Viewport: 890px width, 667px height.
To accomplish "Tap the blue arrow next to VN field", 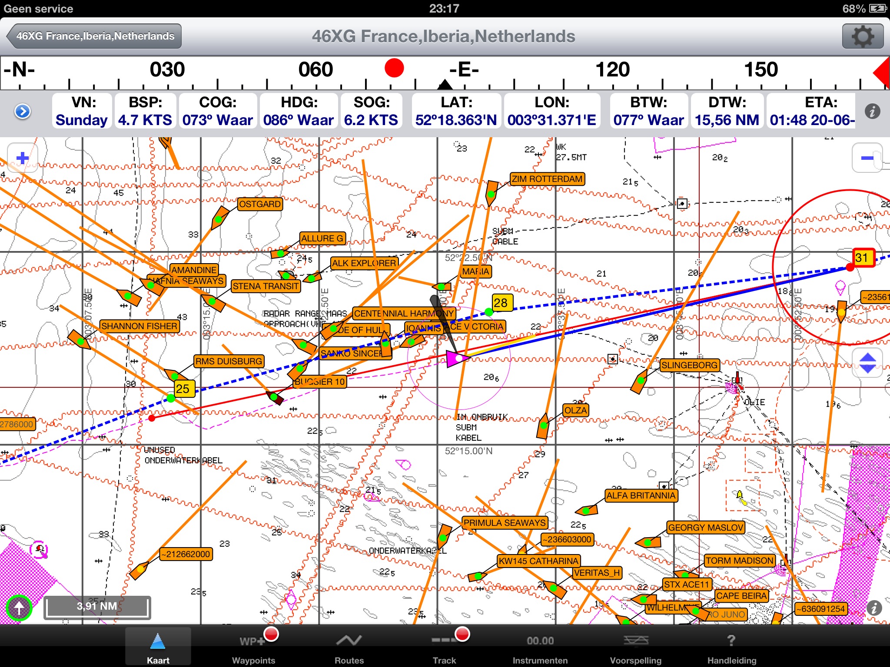I will point(23,112).
